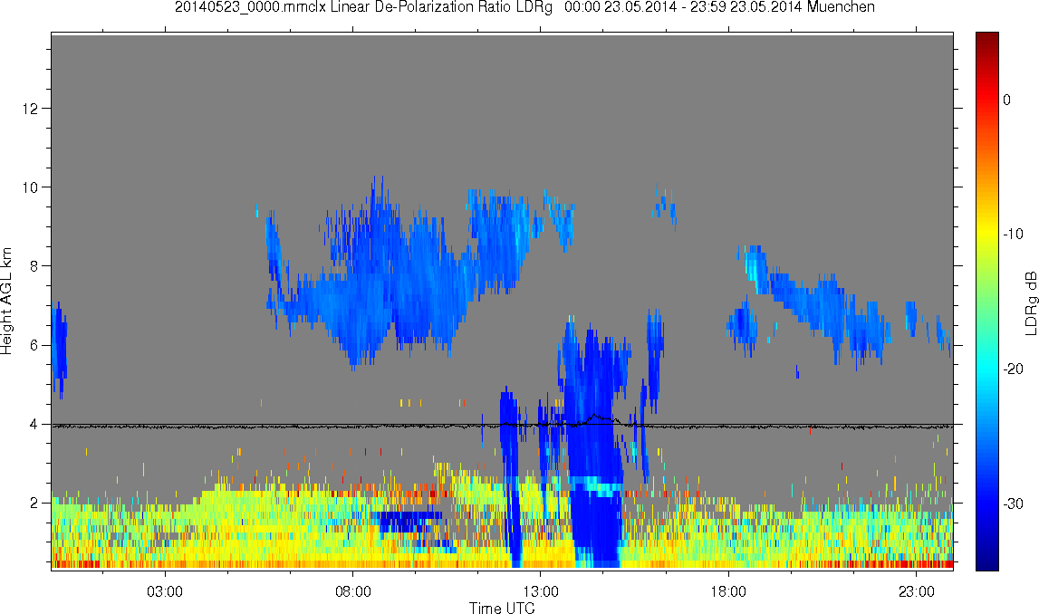Click the height tick label '8'
This screenshot has width=1039, height=614.
[34, 266]
